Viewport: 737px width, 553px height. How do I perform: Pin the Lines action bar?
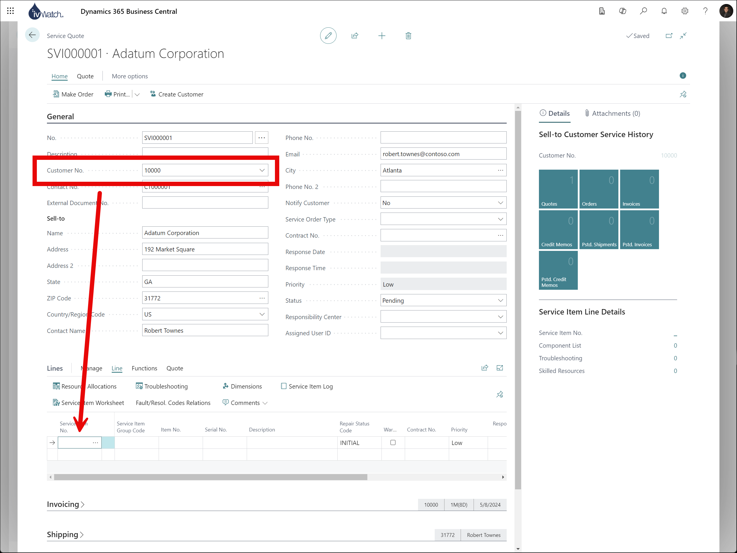point(499,394)
